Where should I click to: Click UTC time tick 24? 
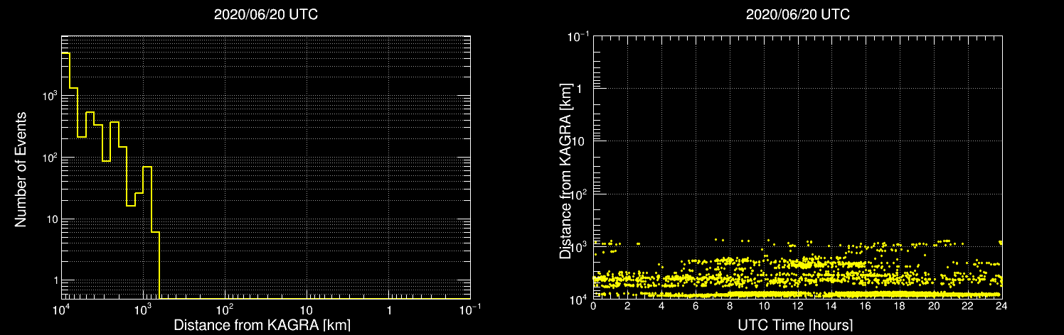tap(1001, 307)
